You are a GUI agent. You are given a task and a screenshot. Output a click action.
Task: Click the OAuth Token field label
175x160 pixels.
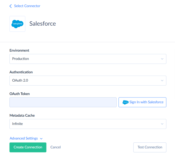[20, 94]
